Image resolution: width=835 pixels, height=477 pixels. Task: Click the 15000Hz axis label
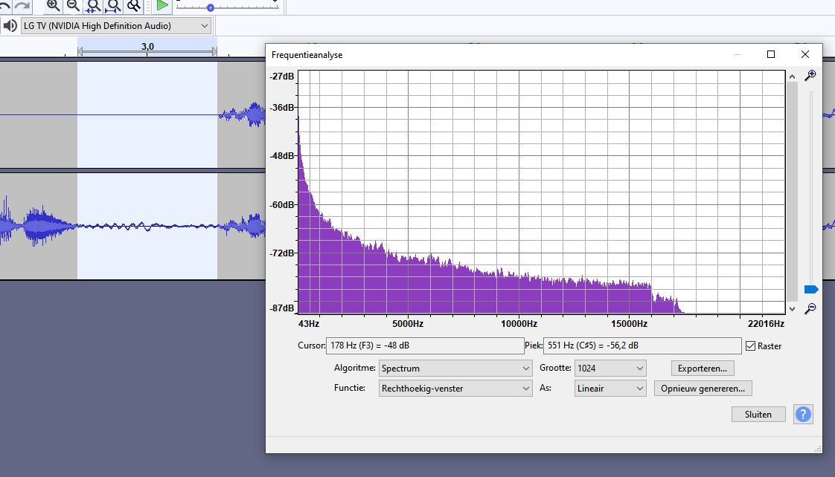(630, 323)
